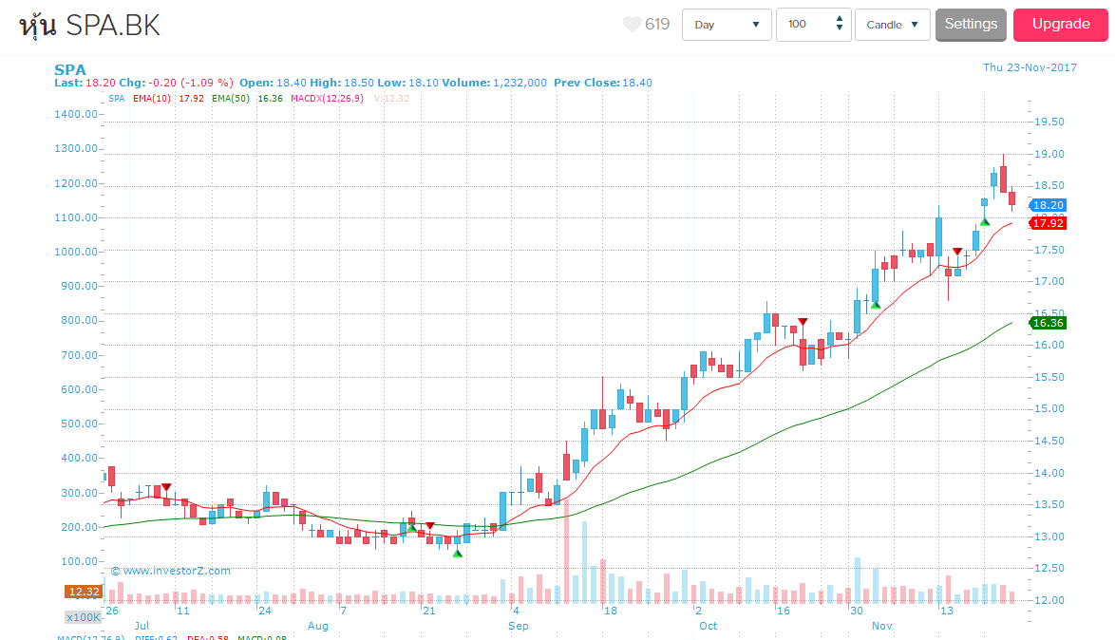Click the Low: 18.10 readout
The height and width of the screenshot is (640, 1115).
tap(408, 83)
